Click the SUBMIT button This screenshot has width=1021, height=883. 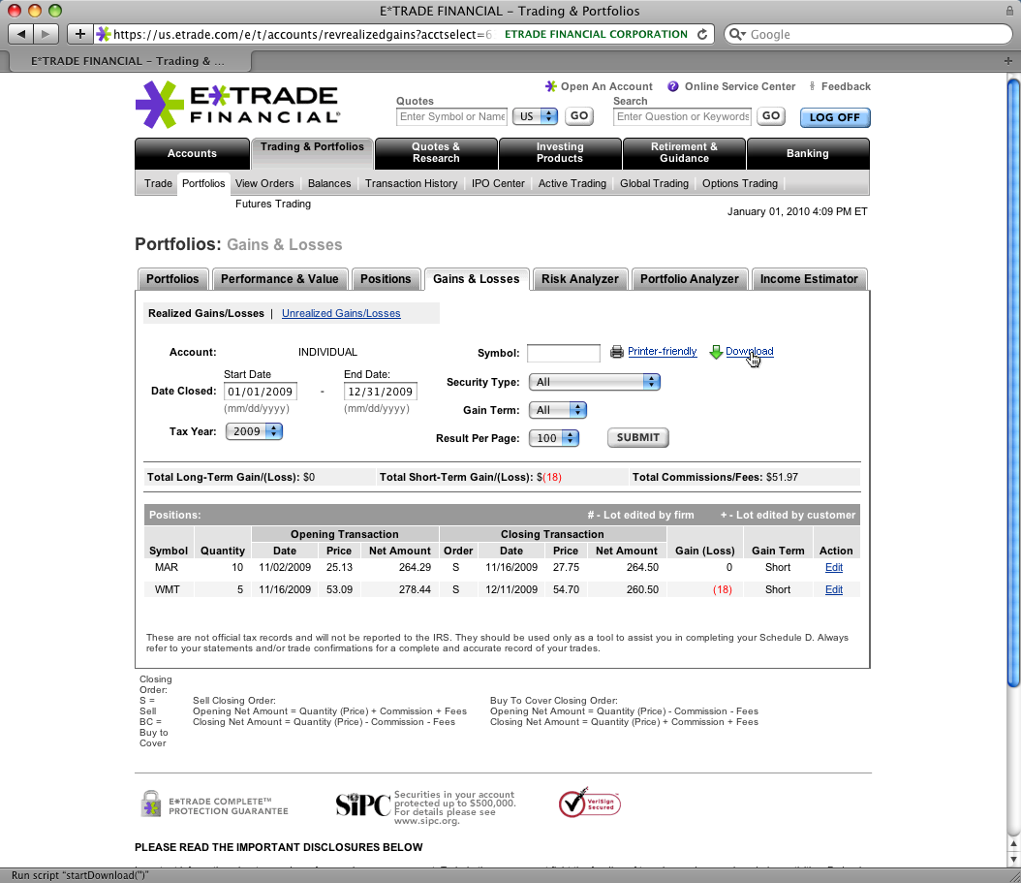point(638,437)
